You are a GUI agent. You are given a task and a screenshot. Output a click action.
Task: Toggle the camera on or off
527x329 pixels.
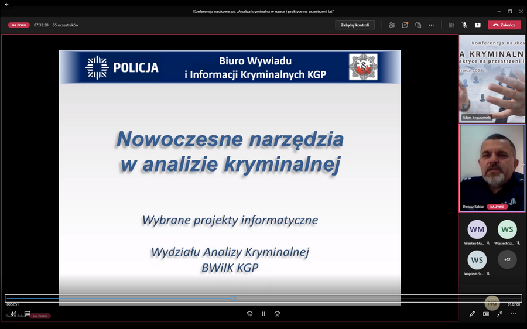pyautogui.click(x=451, y=25)
